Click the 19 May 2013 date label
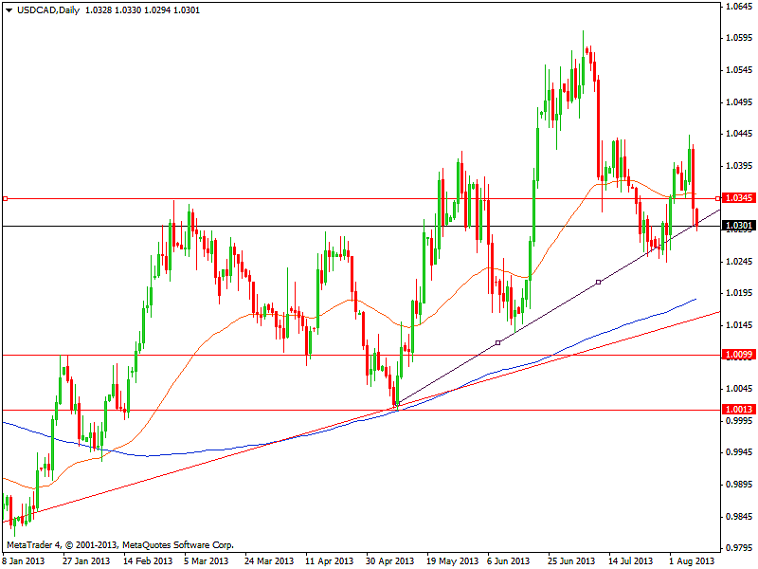The image size is (758, 569). [450, 560]
